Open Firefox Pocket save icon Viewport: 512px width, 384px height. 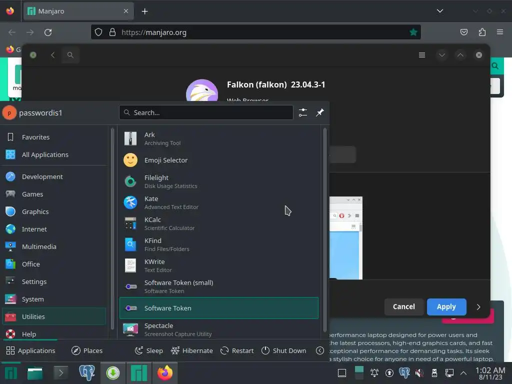(463, 32)
